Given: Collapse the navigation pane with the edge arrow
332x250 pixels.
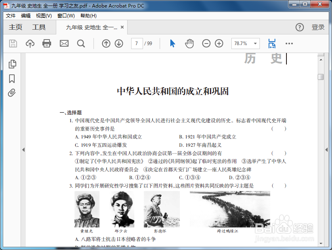Looking at the screenshot, I should coord(24,150).
